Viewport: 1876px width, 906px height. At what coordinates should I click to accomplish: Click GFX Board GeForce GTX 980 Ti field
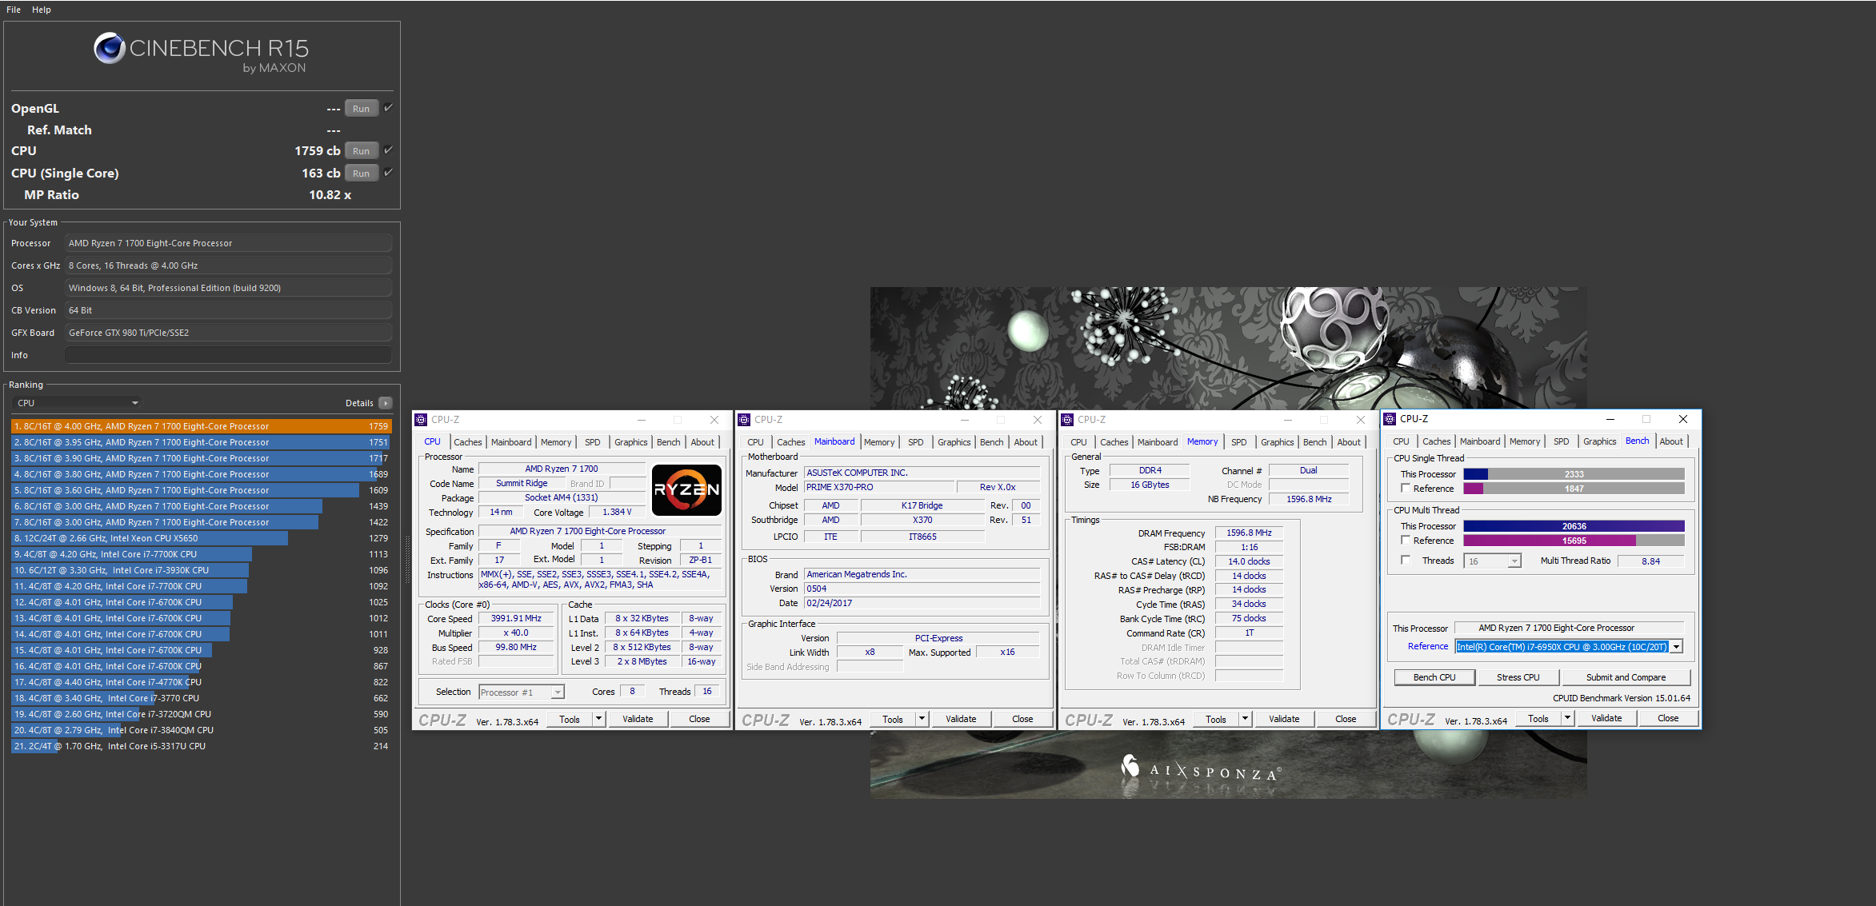[x=229, y=333]
